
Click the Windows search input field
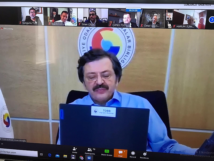pos(19,152)
